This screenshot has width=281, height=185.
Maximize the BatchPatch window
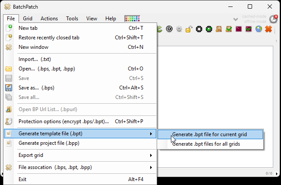click(250, 6)
